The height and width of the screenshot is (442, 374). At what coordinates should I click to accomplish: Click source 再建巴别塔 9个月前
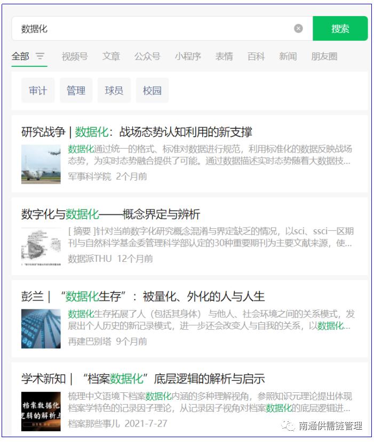[107, 342]
